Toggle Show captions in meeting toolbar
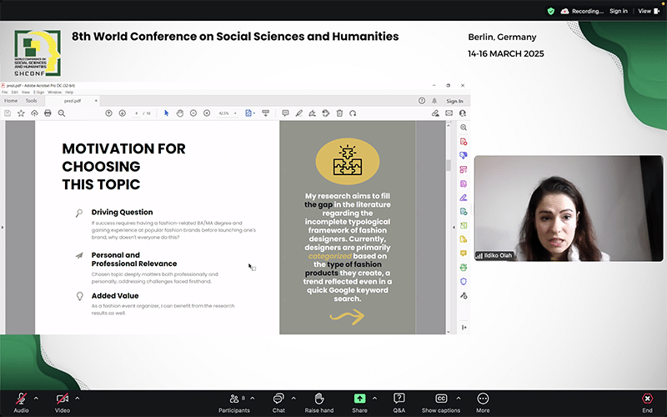The height and width of the screenshot is (417, 667). tap(441, 399)
